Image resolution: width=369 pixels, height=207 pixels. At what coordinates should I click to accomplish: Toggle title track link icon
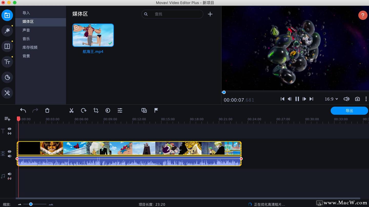point(9,133)
